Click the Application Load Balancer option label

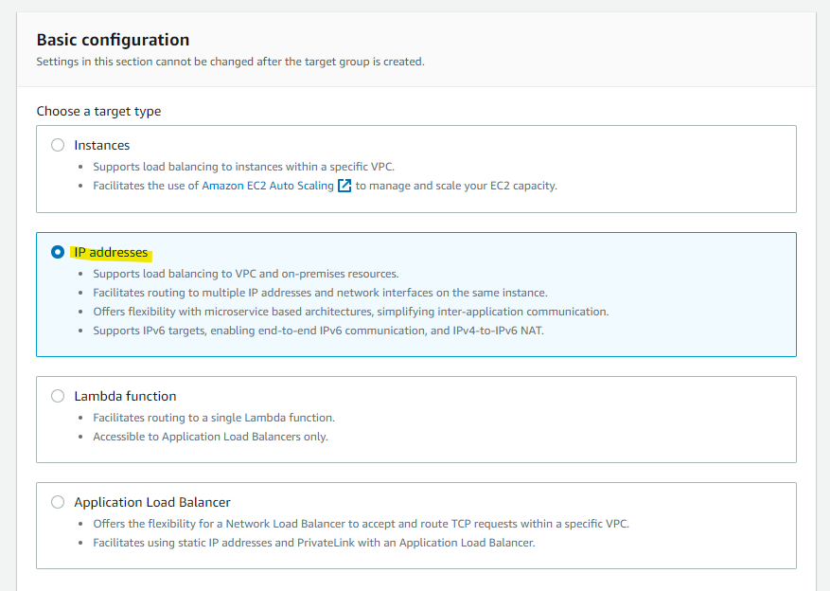(152, 502)
